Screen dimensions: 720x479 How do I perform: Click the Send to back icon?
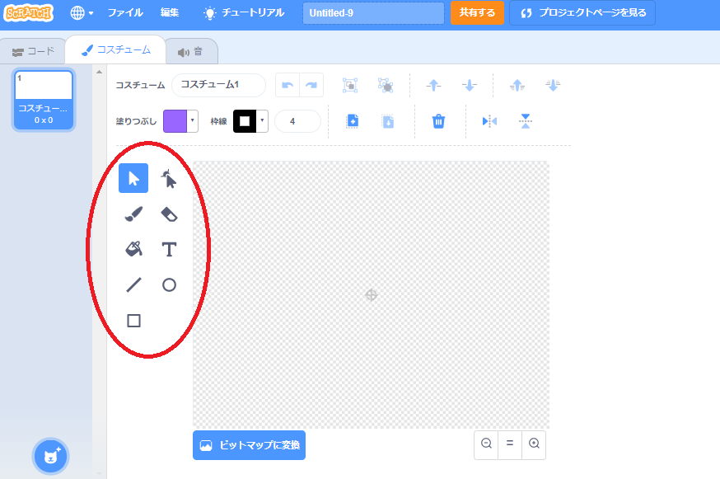coord(553,85)
